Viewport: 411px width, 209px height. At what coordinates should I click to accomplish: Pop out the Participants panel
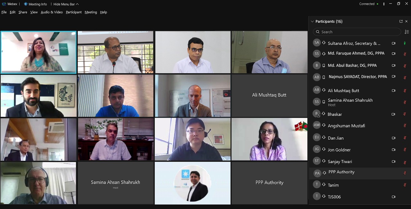point(401,22)
